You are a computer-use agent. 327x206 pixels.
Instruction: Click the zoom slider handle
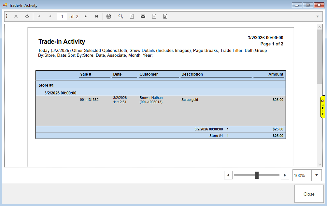point(257,175)
